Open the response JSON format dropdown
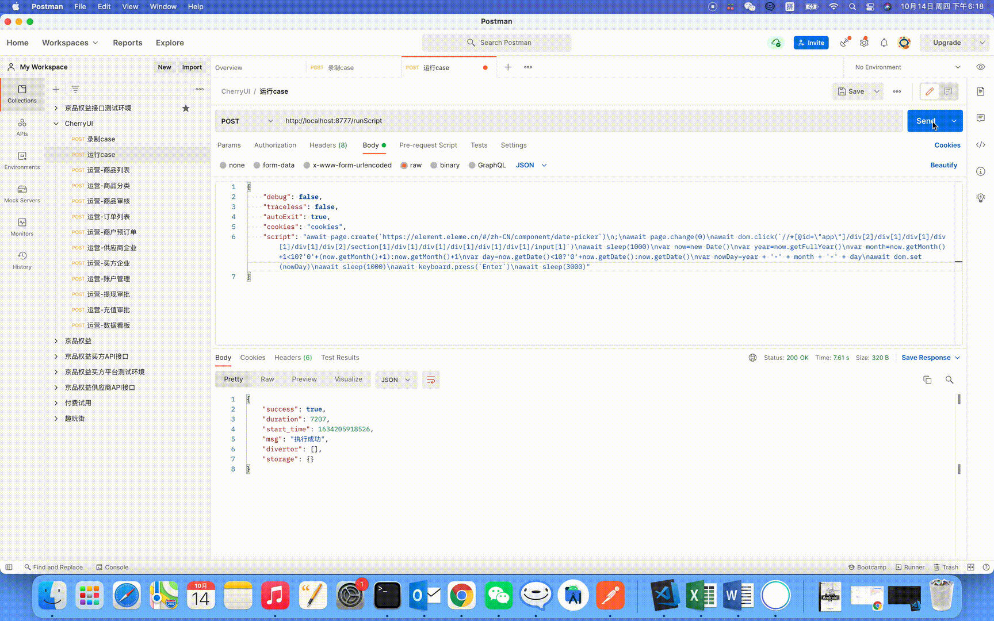 (396, 379)
